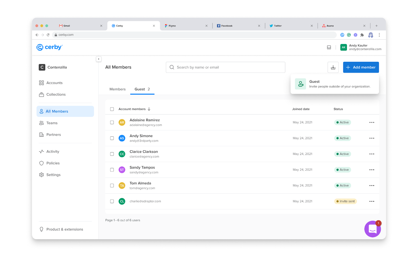The height and width of the screenshot is (257, 418).
Task: Click the cerby.com address bar
Action: pos(194,35)
